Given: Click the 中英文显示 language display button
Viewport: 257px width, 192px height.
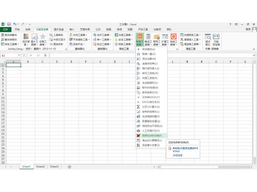Looking at the screenshot, I should click(58, 39).
